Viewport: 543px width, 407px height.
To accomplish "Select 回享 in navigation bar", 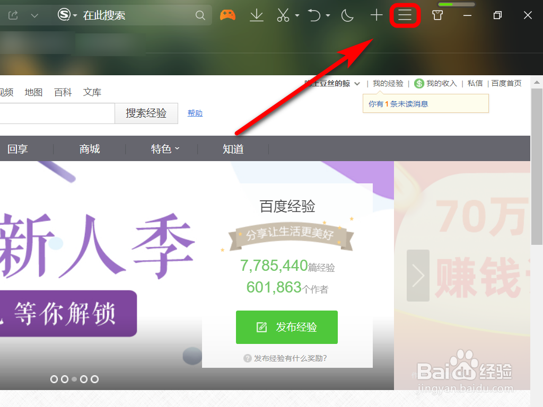I will (x=17, y=149).
